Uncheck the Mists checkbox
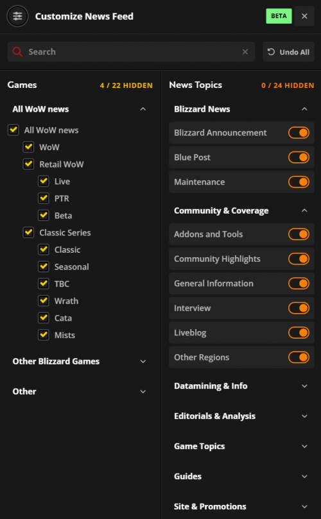The width and height of the screenshot is (321, 519). [44, 335]
